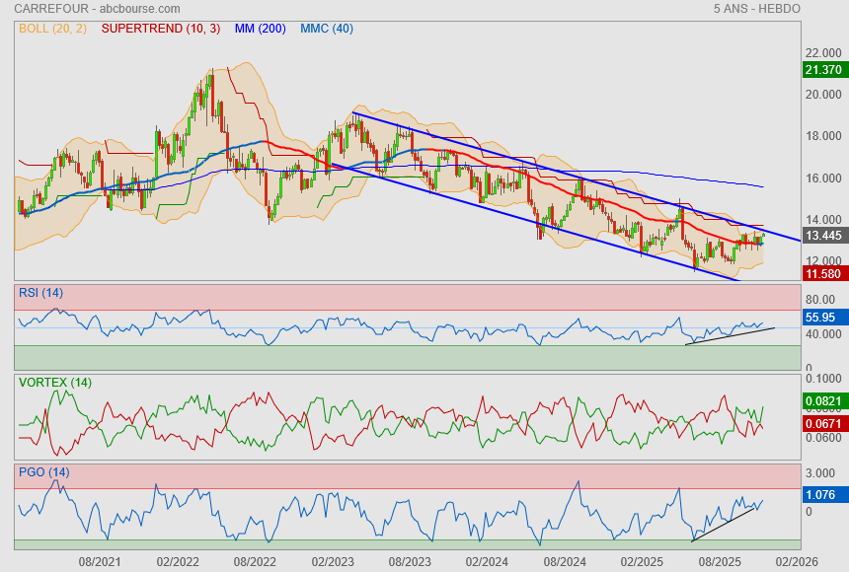This screenshot has height=572, width=849.
Task: Click the PGO (14) panel label
Action: pos(42,472)
